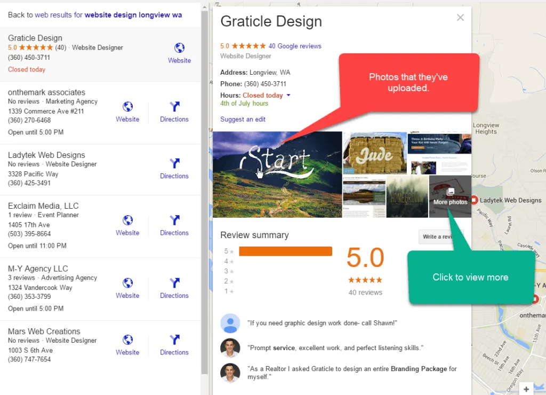Open M-Y Agency LLC Website globe icon

pyautogui.click(x=127, y=283)
